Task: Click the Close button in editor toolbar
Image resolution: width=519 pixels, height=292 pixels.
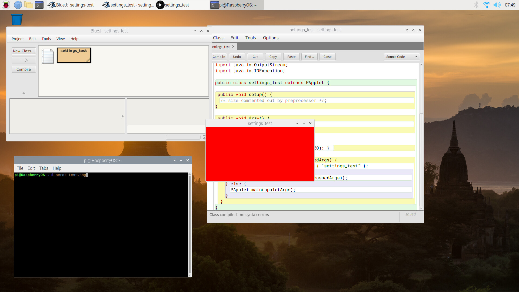Action: tap(328, 57)
